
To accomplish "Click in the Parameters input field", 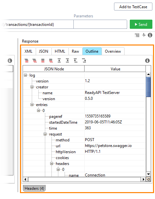I will 100,24.
